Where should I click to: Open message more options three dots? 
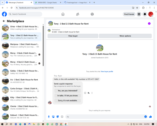coord(92,93)
